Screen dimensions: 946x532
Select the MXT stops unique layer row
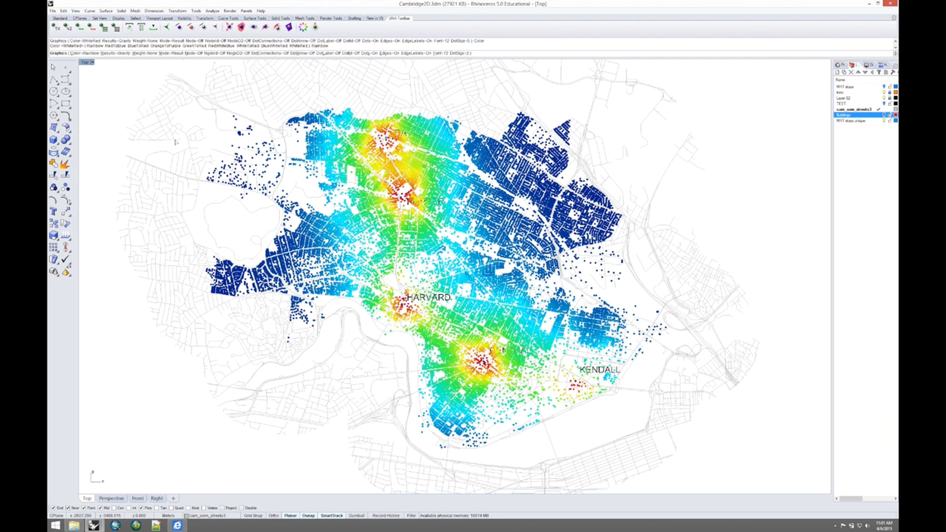[x=866, y=121]
